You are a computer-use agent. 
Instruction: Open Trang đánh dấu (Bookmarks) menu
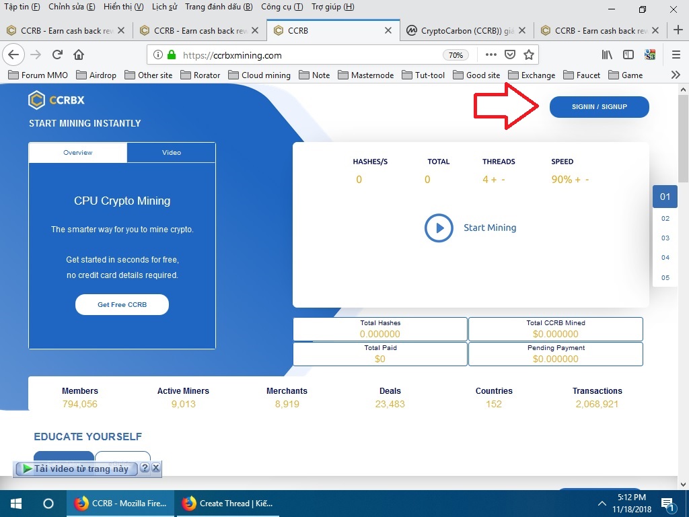(x=219, y=7)
